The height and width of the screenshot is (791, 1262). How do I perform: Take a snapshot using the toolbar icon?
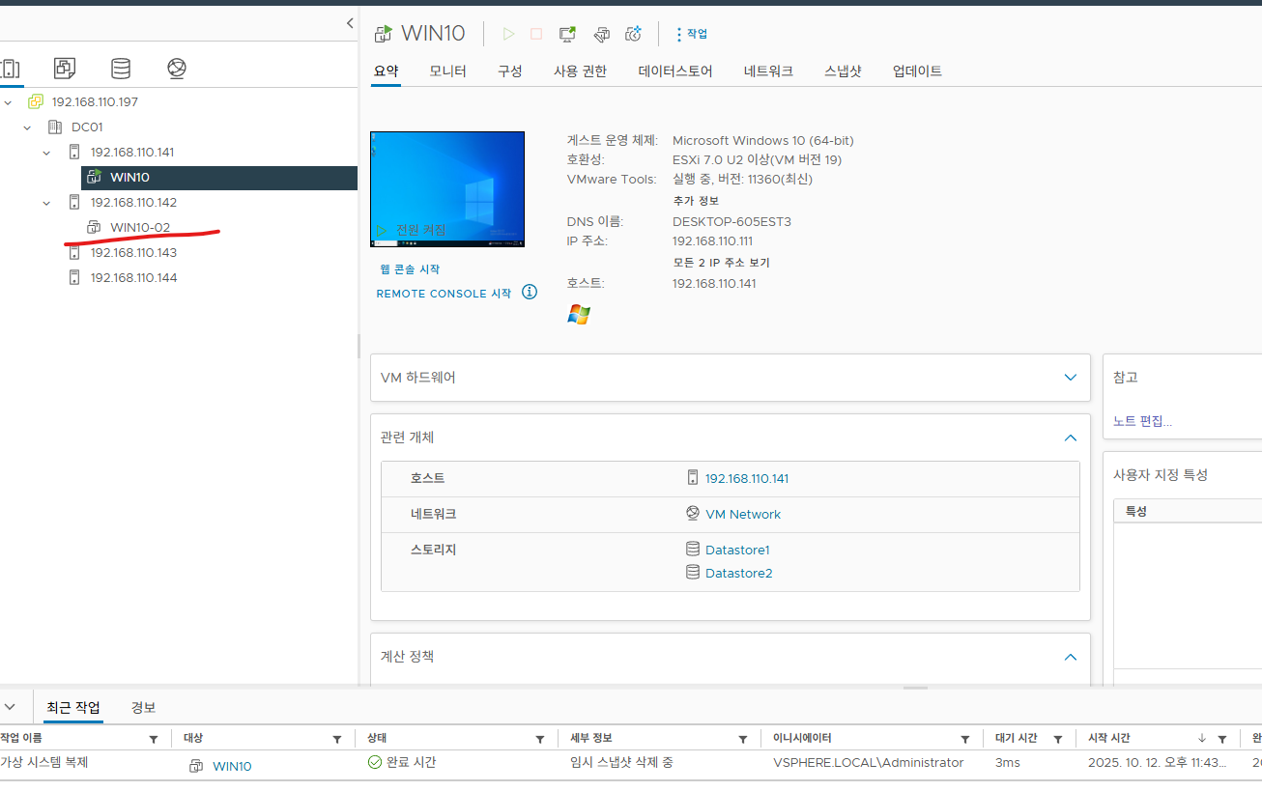point(634,34)
